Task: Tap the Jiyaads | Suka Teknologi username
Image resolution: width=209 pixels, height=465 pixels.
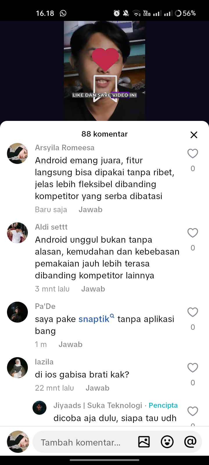Action: tap(98, 405)
